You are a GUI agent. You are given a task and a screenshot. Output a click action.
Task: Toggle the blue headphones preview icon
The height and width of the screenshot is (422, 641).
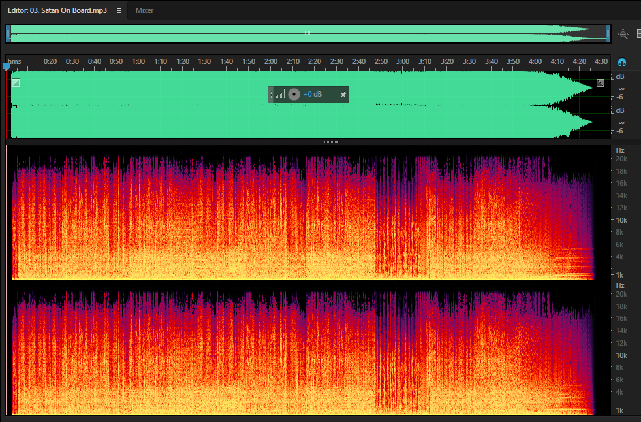click(622, 62)
